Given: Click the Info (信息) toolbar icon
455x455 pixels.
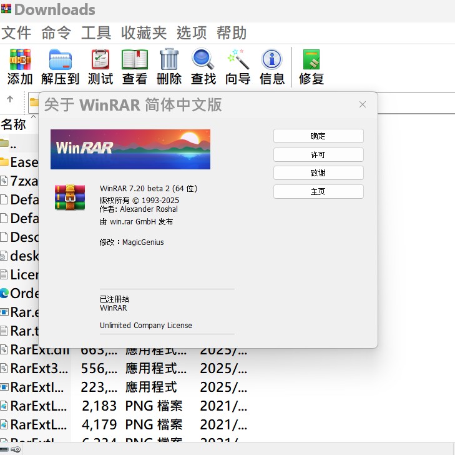Looking at the screenshot, I should pos(272,60).
